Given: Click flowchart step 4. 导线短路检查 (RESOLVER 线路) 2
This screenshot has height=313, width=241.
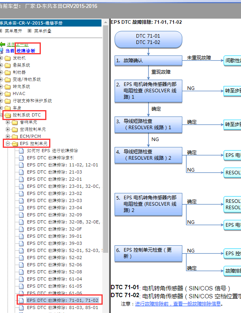Looking at the screenshot, I should click(x=148, y=155).
